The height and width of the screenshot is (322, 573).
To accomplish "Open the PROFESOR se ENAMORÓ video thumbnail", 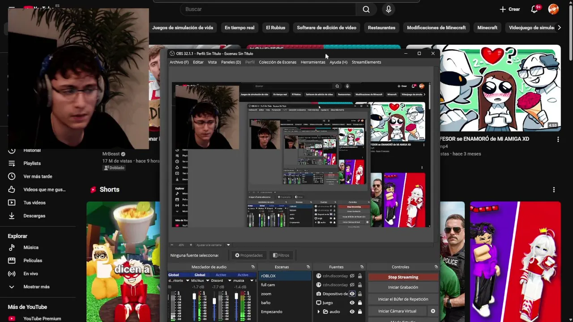I will [x=500, y=89].
